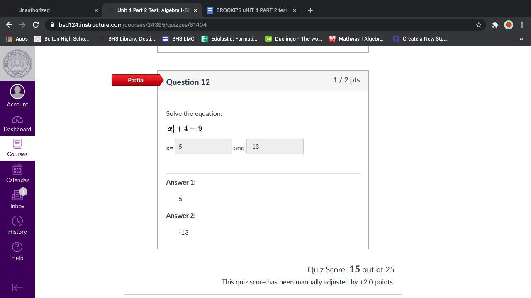Click the red Partial label

click(x=137, y=80)
